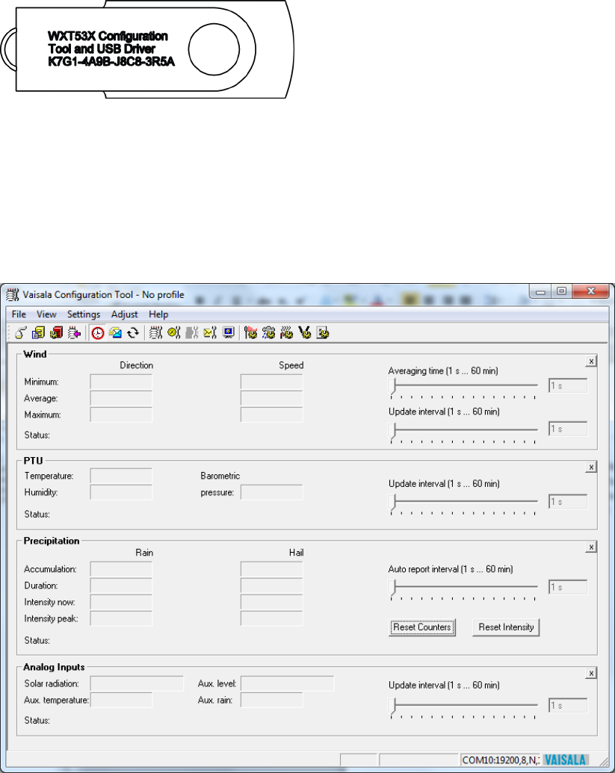
Task: Click the grayed-out wrench toolbar icon
Action: pyautogui.click(x=192, y=333)
